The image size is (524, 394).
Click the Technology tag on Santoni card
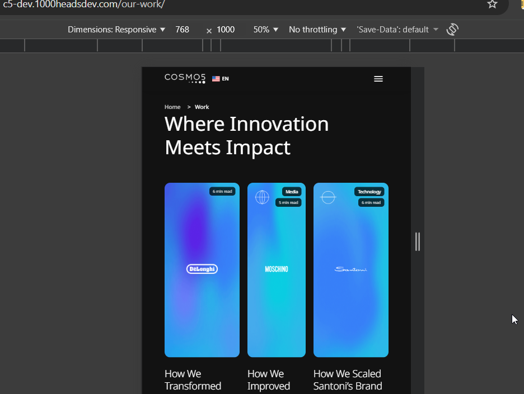tap(369, 192)
